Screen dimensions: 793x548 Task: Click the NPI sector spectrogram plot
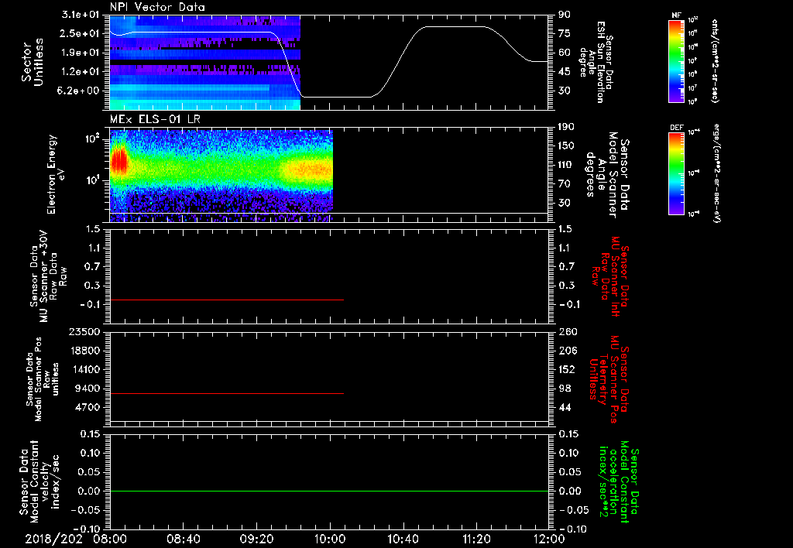[x=204, y=62]
